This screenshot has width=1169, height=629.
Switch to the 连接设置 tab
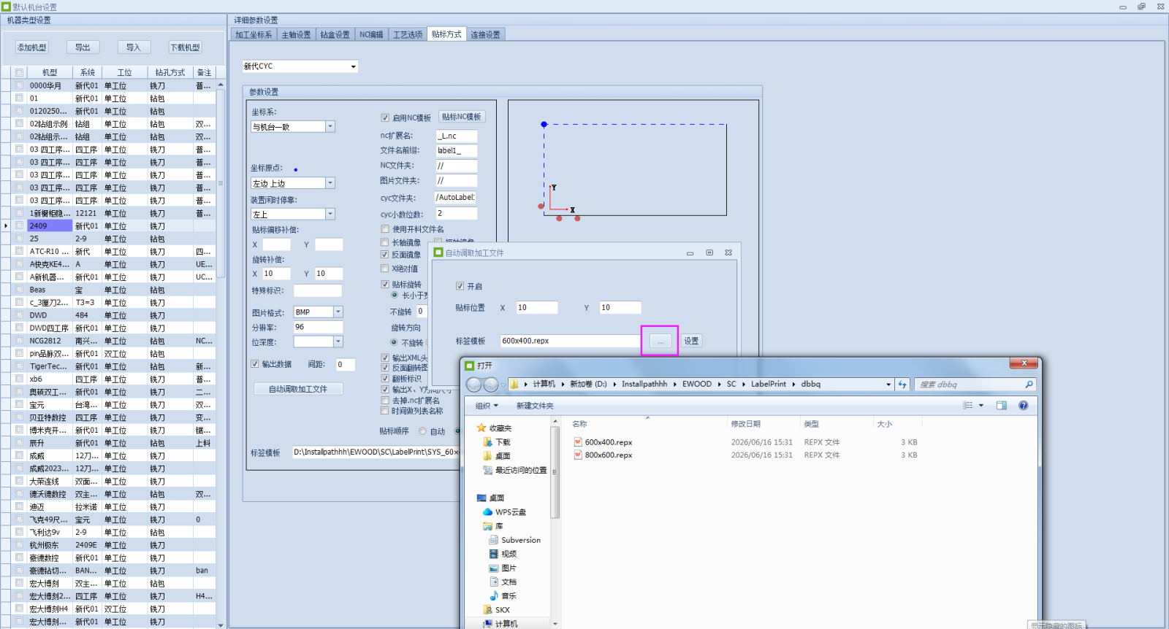pos(485,34)
